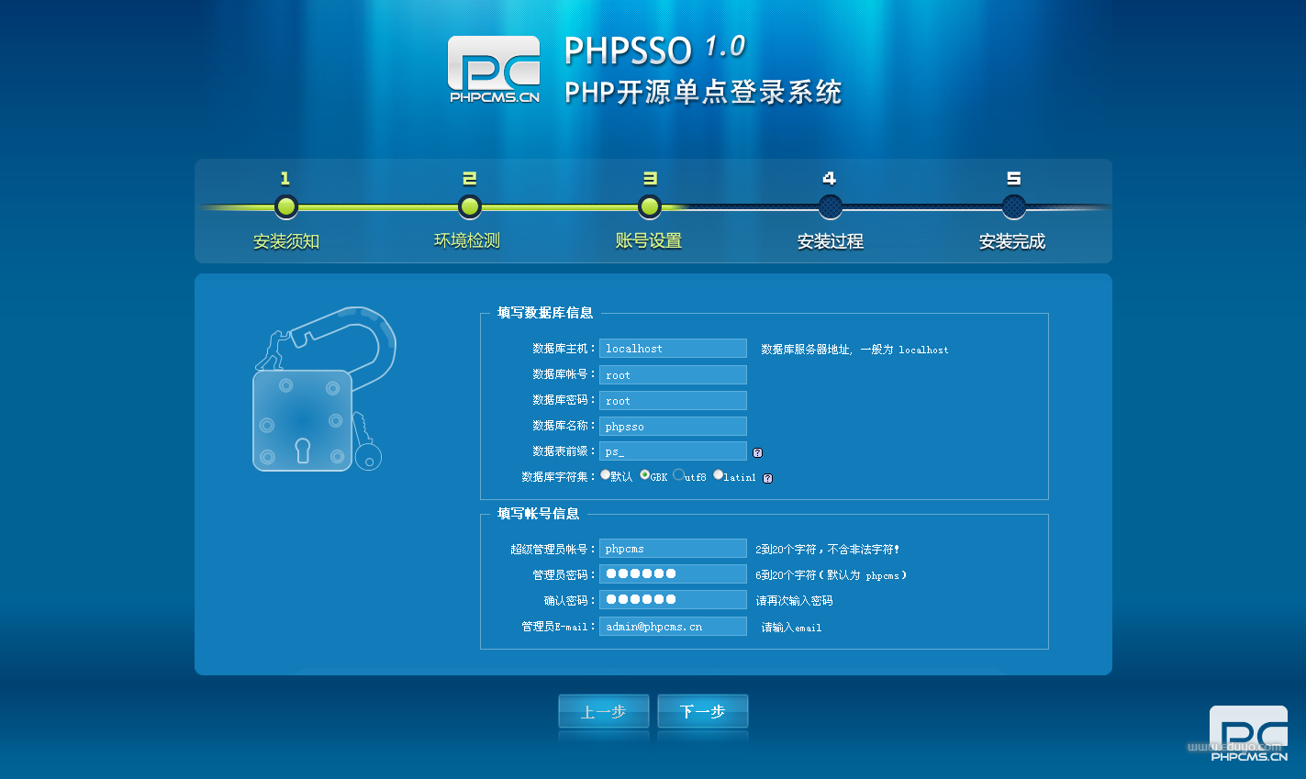Open the 账号设置 step tab

[x=649, y=240]
